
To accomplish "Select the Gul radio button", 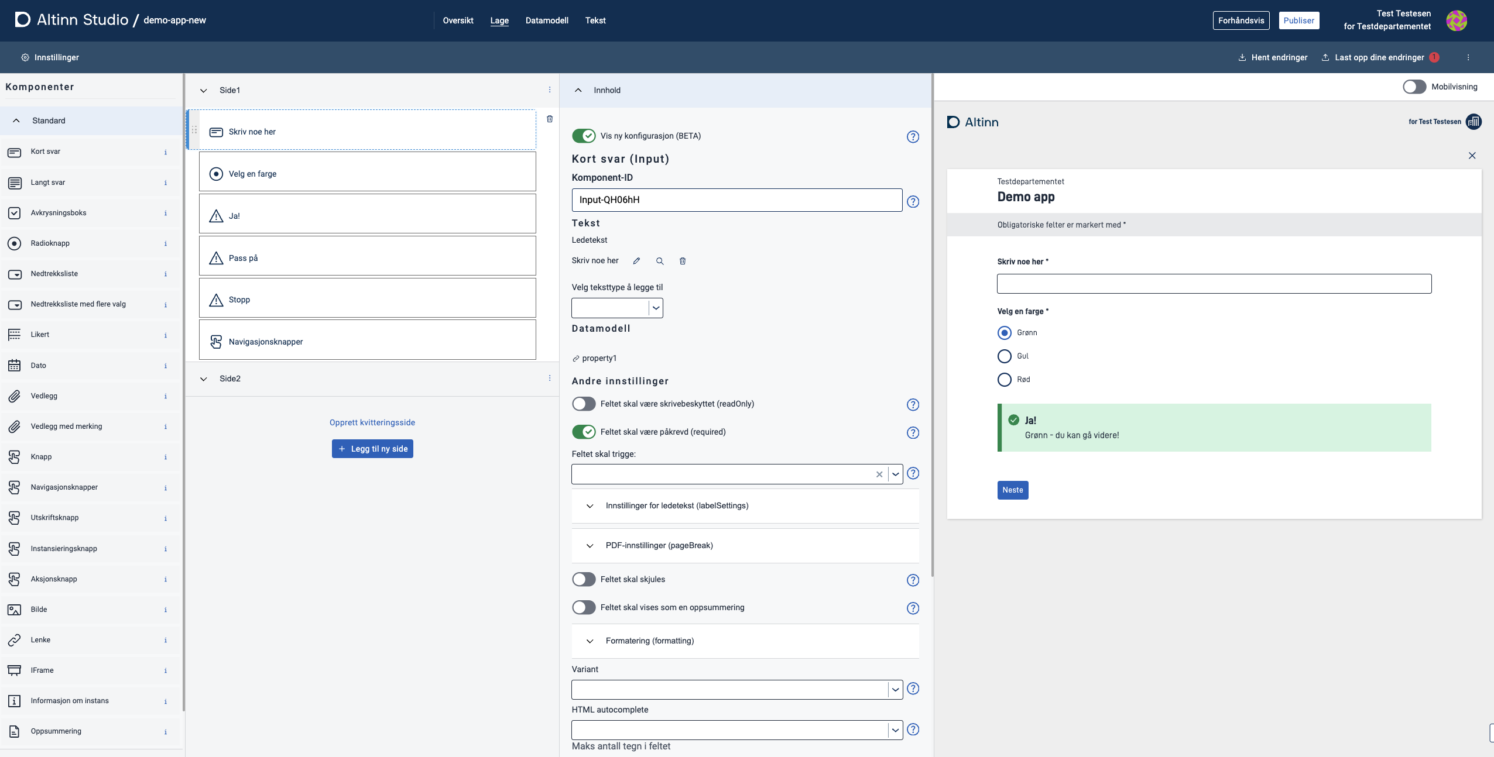I will click(x=1005, y=356).
